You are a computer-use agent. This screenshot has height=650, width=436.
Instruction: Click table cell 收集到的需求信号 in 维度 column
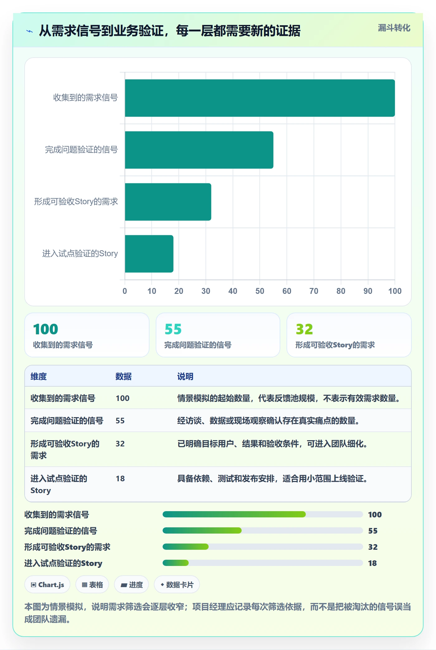point(63,398)
